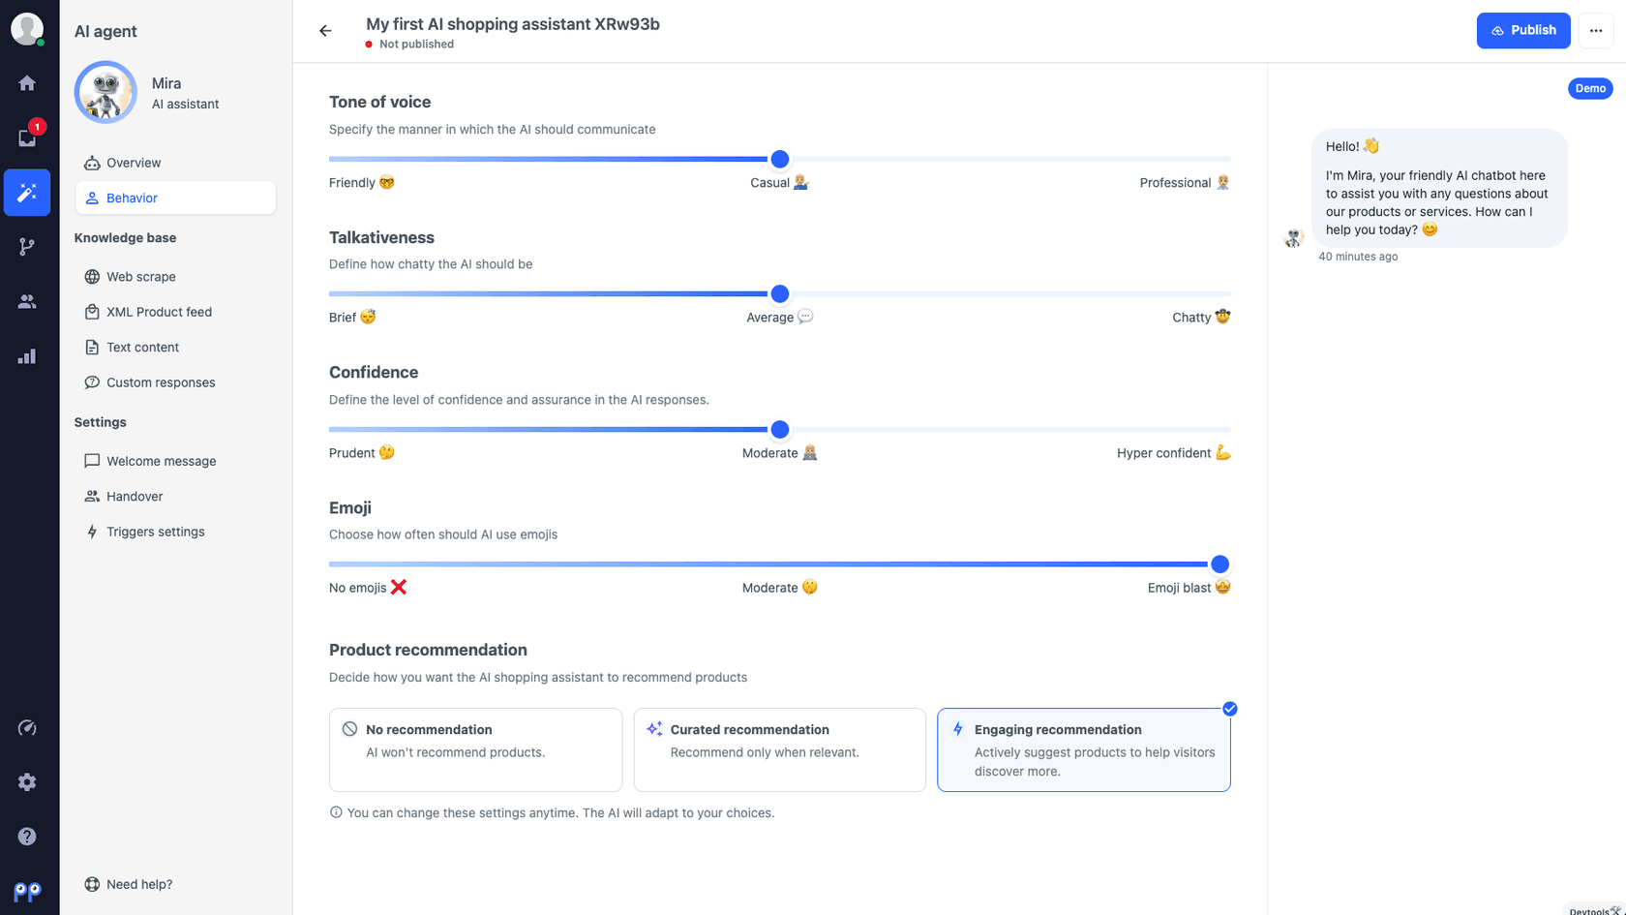1626x915 pixels.
Task: Open Web scrape knowledge base
Action: (x=175, y=277)
